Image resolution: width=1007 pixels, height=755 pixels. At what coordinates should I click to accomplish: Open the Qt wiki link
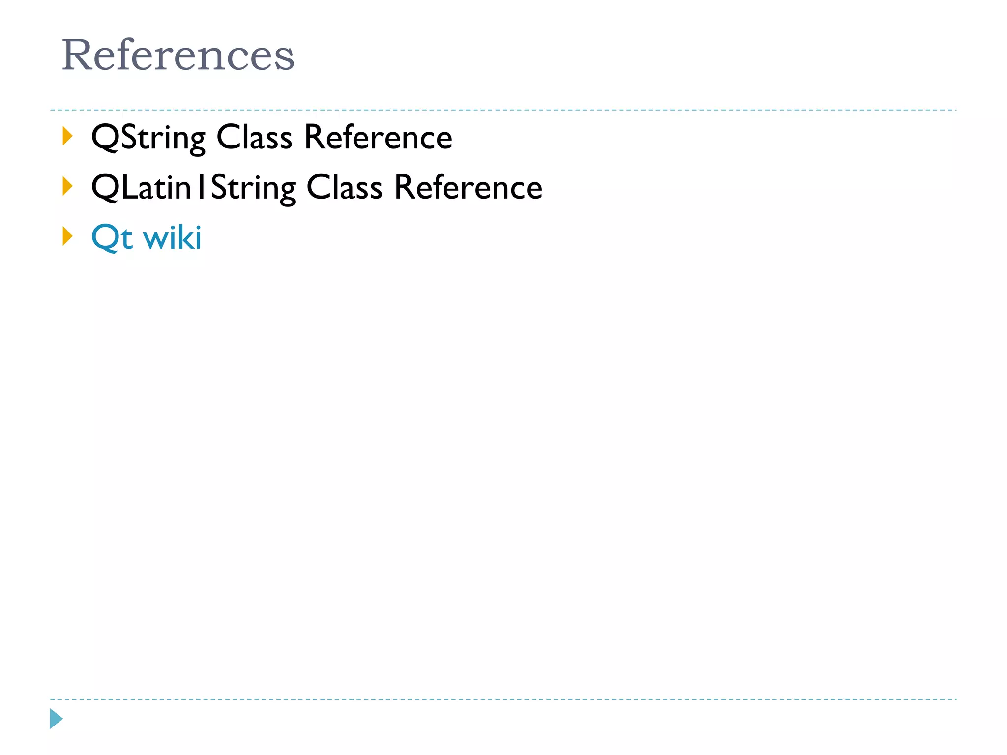tap(146, 237)
